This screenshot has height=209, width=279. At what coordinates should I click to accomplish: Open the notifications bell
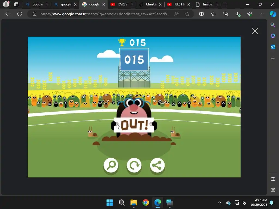272,202
